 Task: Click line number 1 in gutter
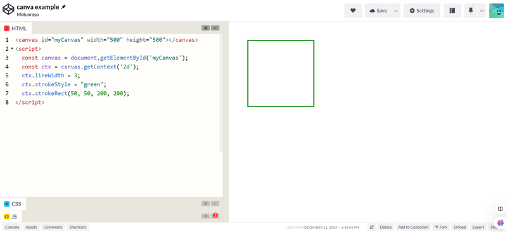(x=7, y=40)
